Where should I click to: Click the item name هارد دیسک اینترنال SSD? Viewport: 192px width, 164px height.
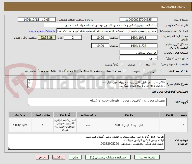point(129,125)
